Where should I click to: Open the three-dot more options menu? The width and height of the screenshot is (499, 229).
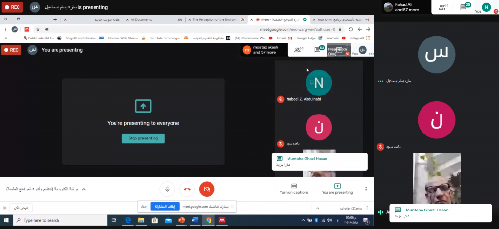[366, 189]
